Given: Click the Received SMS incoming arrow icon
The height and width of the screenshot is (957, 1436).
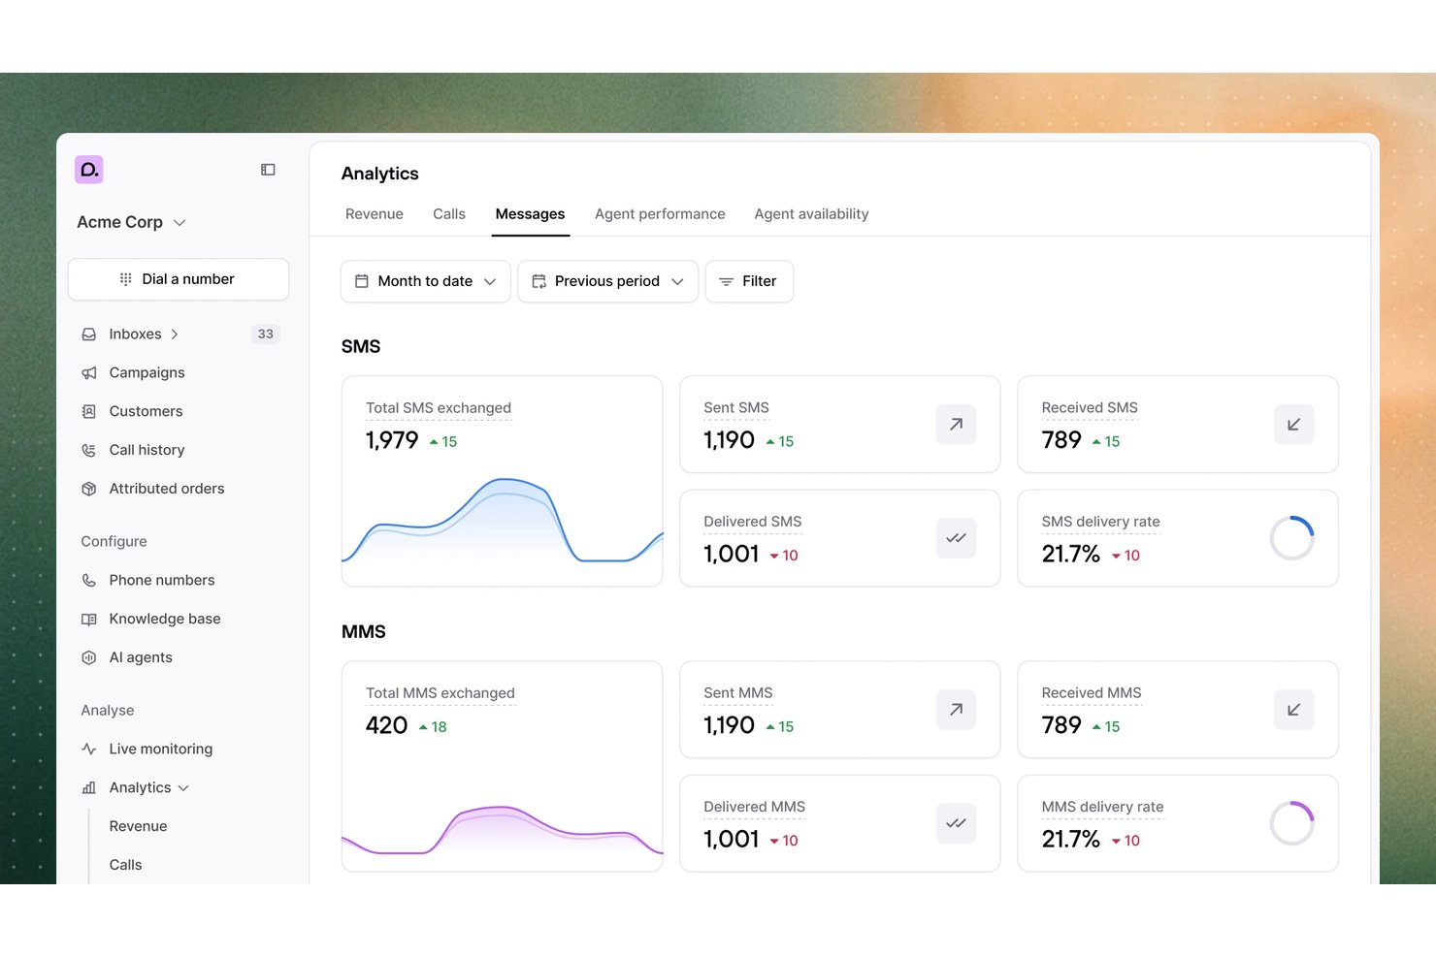Looking at the screenshot, I should [1293, 425].
